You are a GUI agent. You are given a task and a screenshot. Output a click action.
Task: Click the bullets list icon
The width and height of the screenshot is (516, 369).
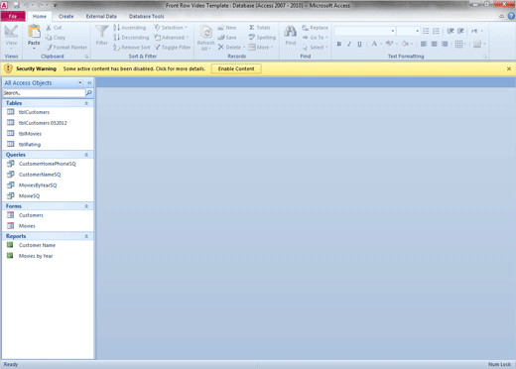(426, 31)
